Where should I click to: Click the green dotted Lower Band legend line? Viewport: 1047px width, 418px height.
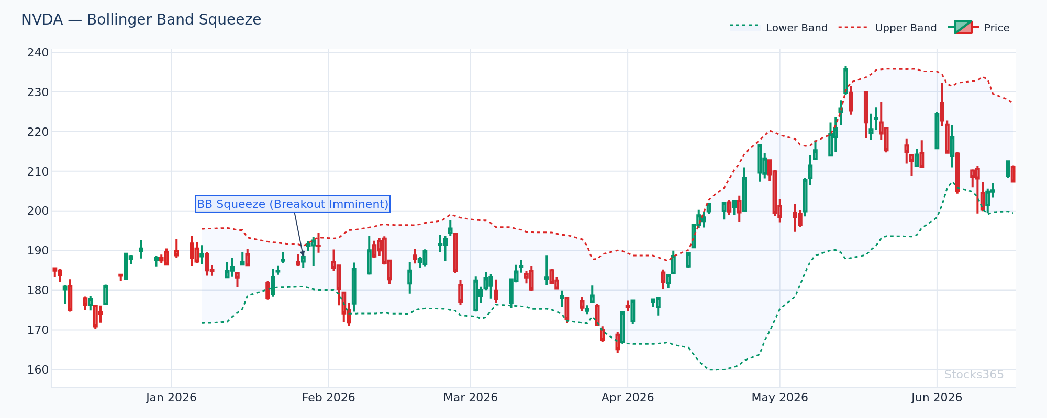point(745,26)
